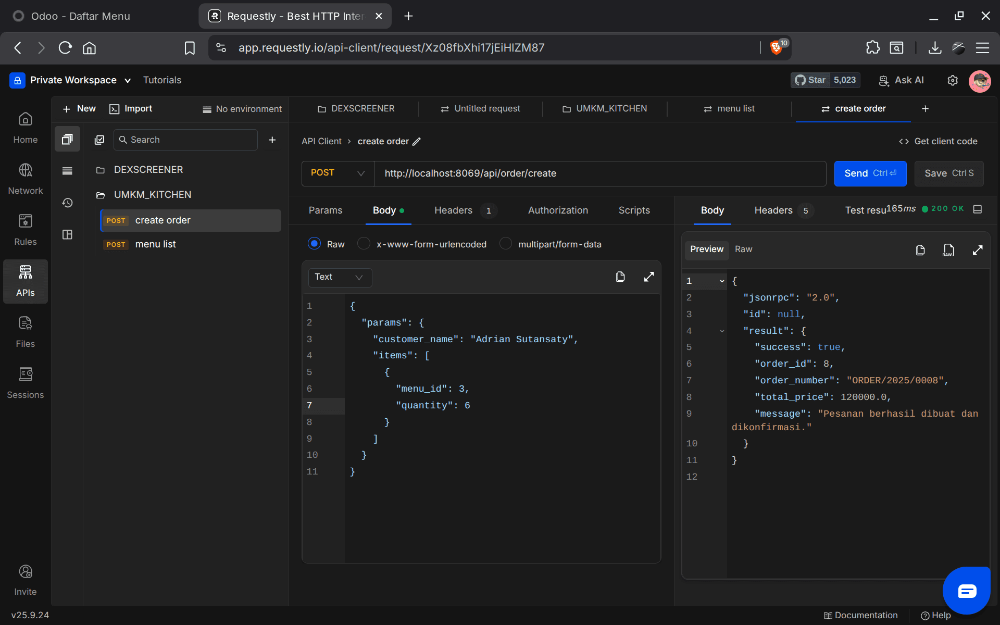Open the Private Workspace switcher
Image resolution: width=1000 pixels, height=625 pixels.
pos(71,80)
